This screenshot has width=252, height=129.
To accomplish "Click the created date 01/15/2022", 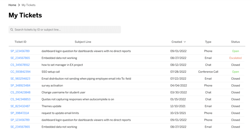I will [x=178, y=99].
